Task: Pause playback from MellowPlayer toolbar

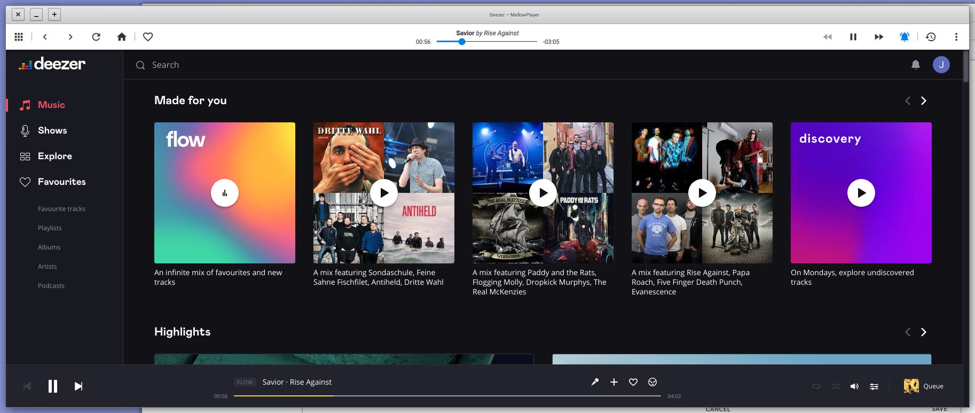Action: 853,37
